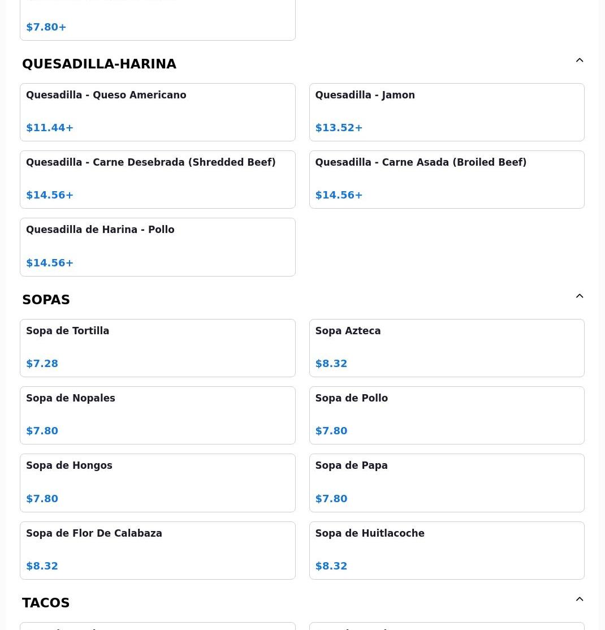Click the TACOS section heading
Screen dimensions: 605x630
pyautogui.click(x=46, y=603)
